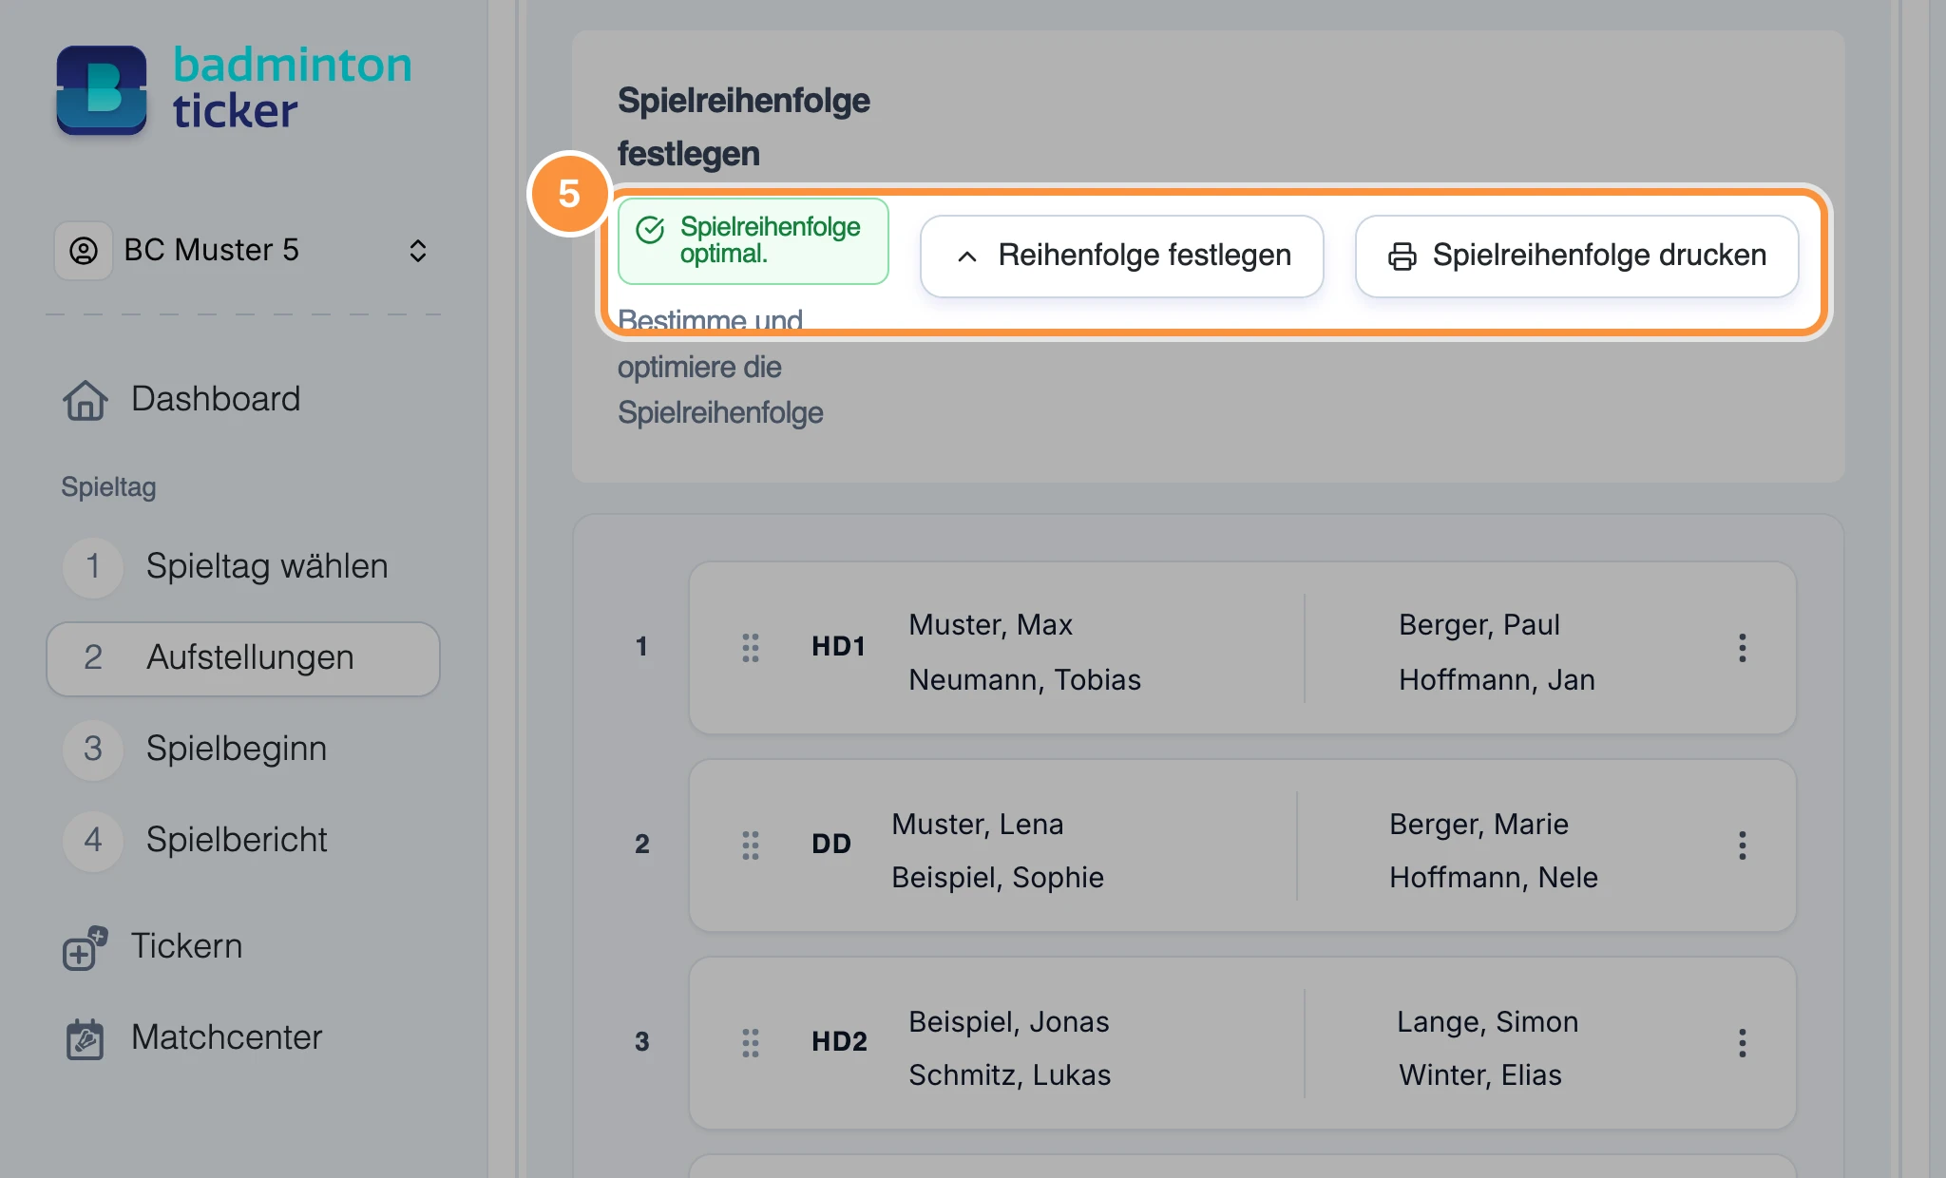Open the Aufstellungen step
Image resolution: width=1946 pixels, height=1178 pixels.
pos(243,658)
